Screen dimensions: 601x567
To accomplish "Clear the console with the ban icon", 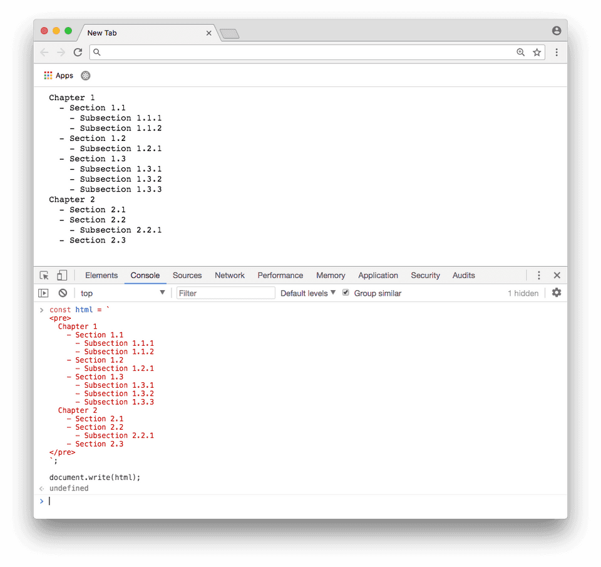I will [x=63, y=293].
